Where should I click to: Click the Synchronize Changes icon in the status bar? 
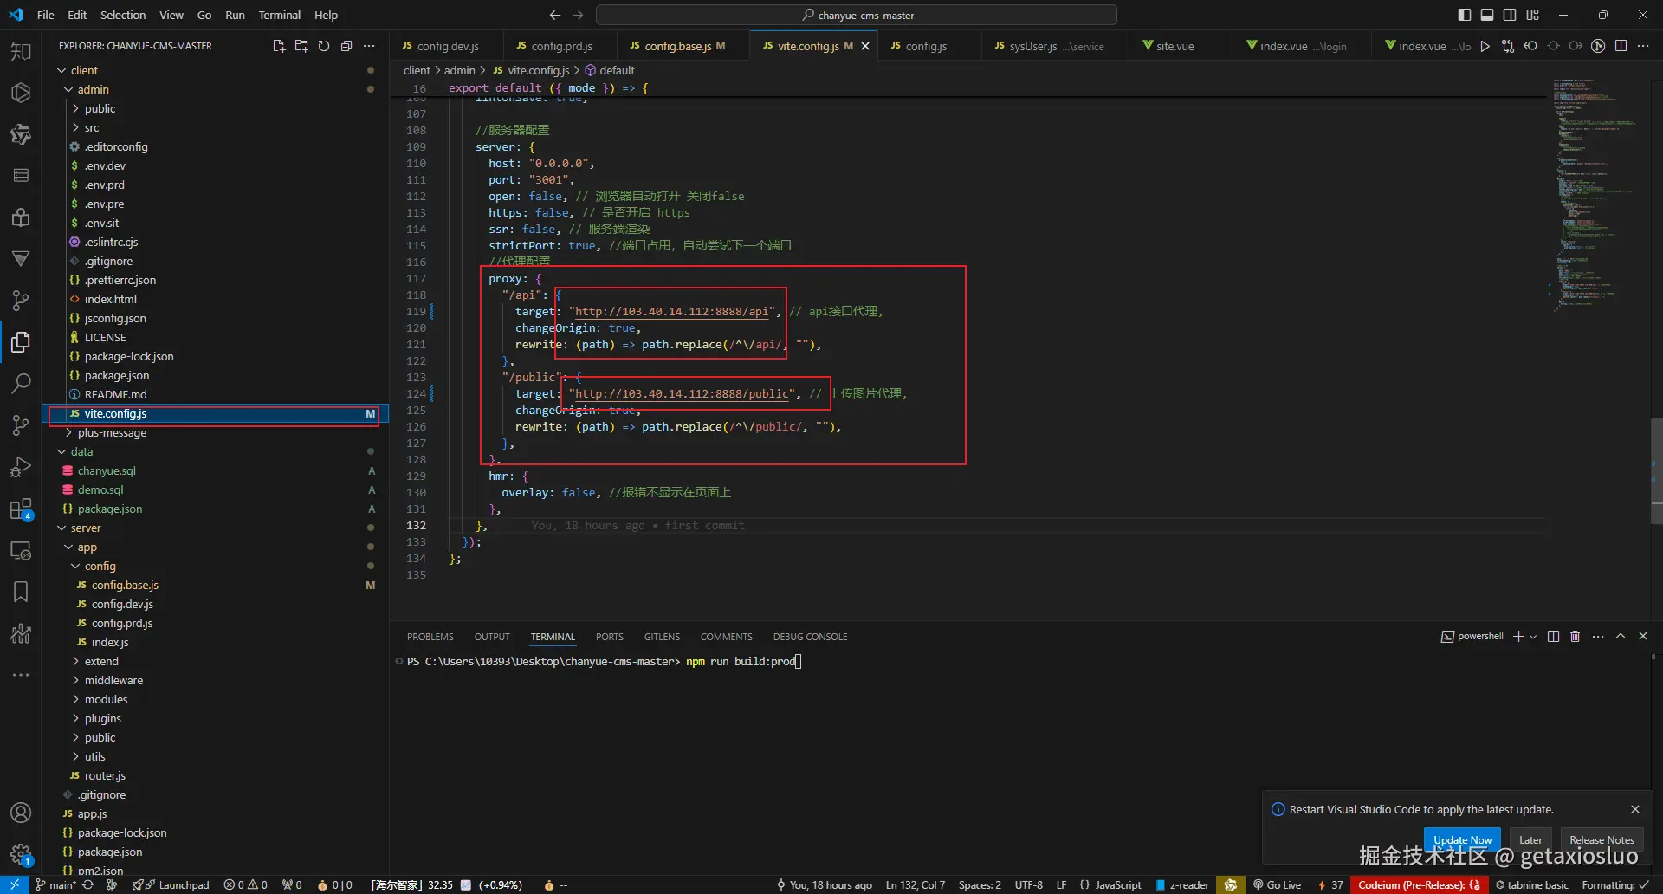(87, 885)
